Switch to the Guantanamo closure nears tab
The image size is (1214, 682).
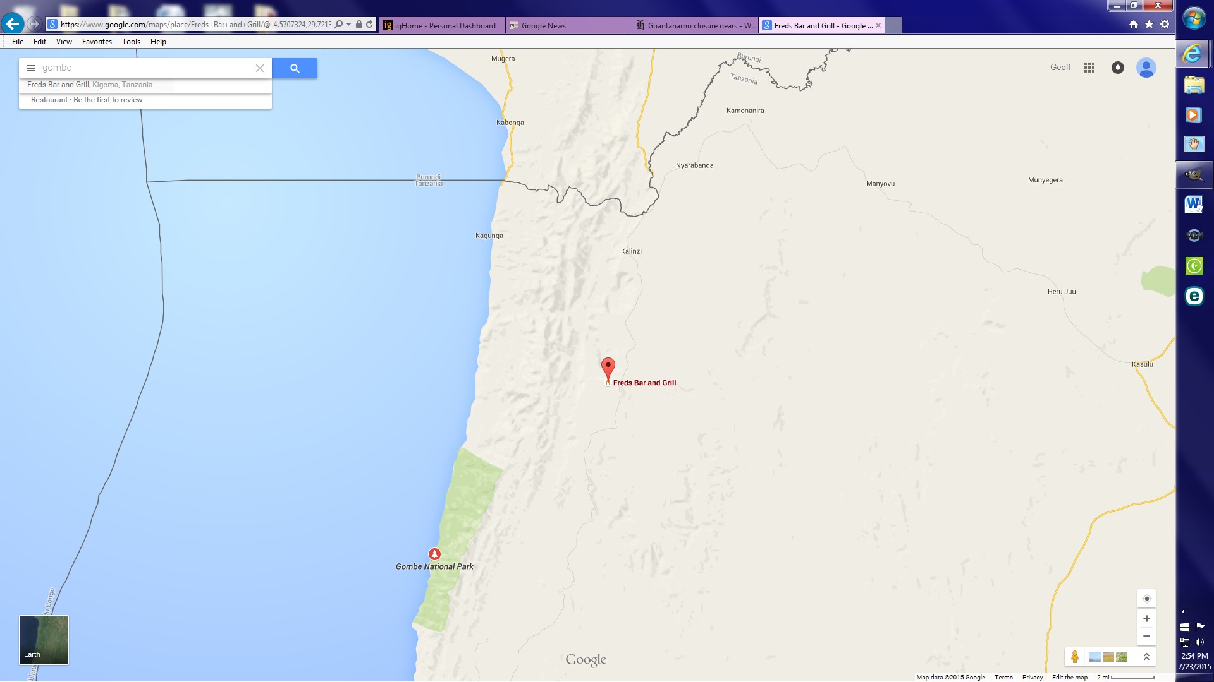coord(696,25)
